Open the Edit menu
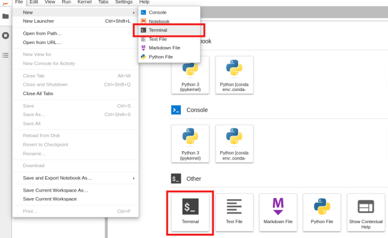This screenshot has width=388, height=238. [33, 2]
